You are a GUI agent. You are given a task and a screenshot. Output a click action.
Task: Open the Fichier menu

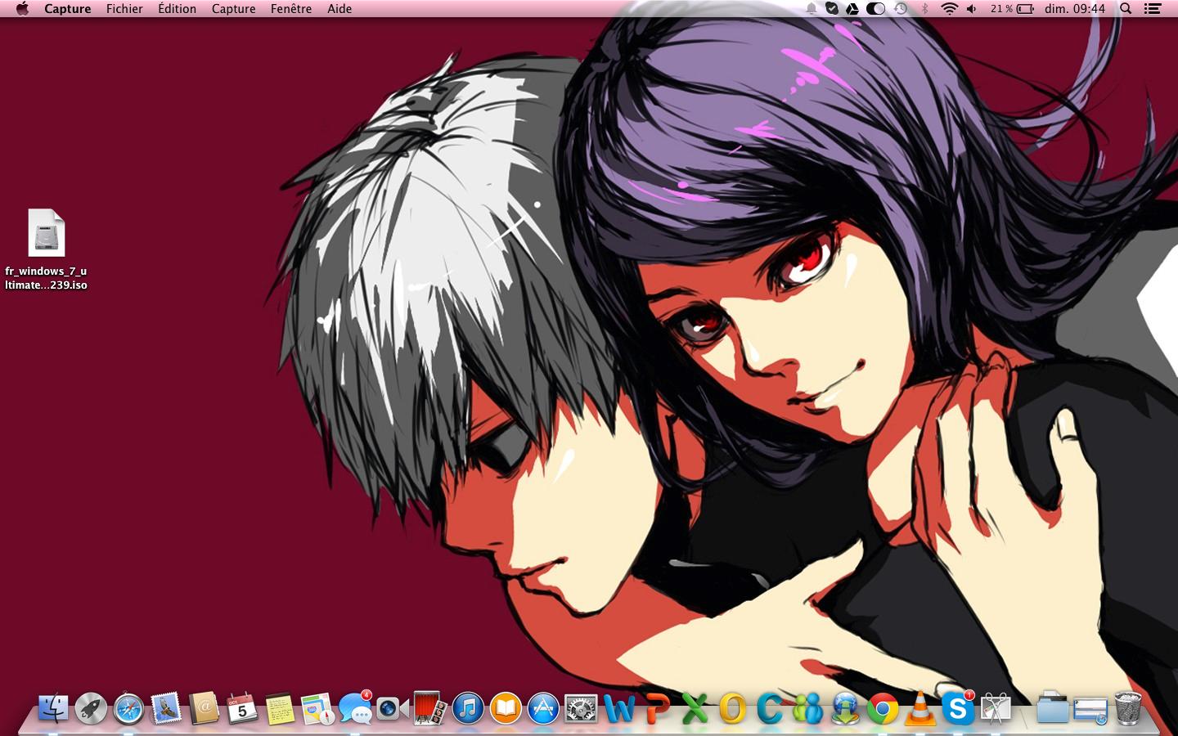pos(124,9)
